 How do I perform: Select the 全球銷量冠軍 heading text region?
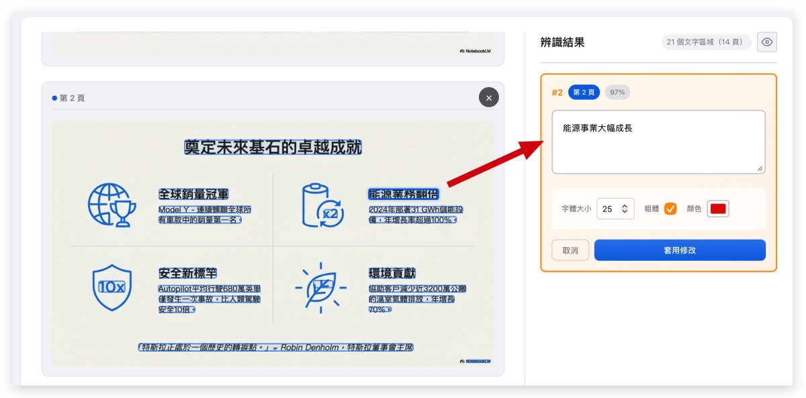(x=193, y=194)
